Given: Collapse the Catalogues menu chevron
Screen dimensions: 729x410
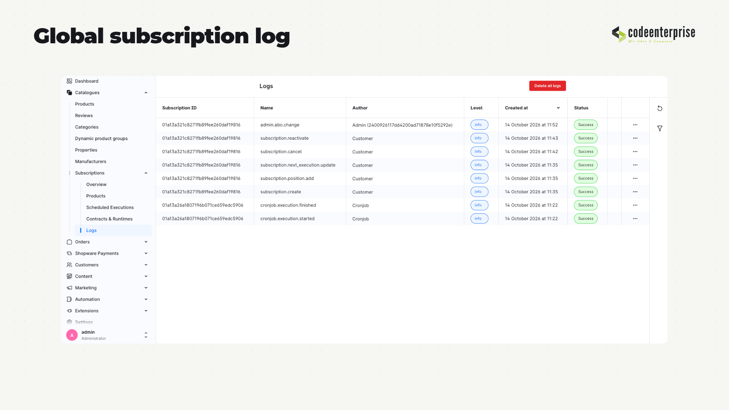Looking at the screenshot, I should point(146,92).
